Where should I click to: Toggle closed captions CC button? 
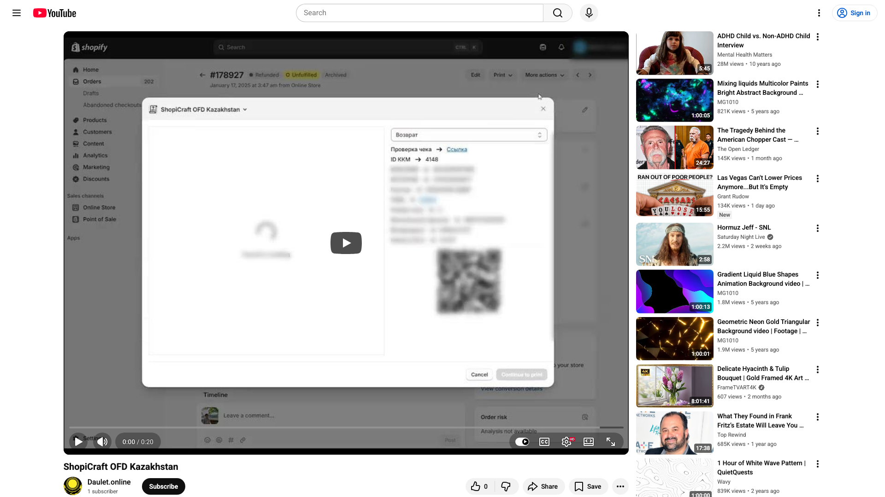tap(544, 442)
